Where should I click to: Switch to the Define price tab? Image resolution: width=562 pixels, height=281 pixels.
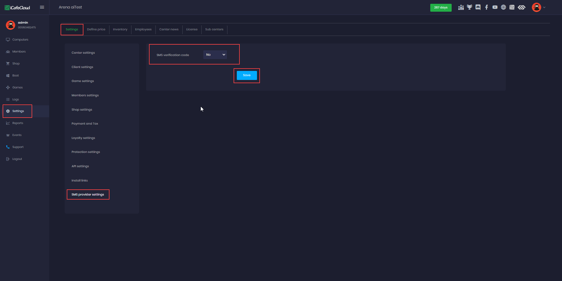click(96, 29)
